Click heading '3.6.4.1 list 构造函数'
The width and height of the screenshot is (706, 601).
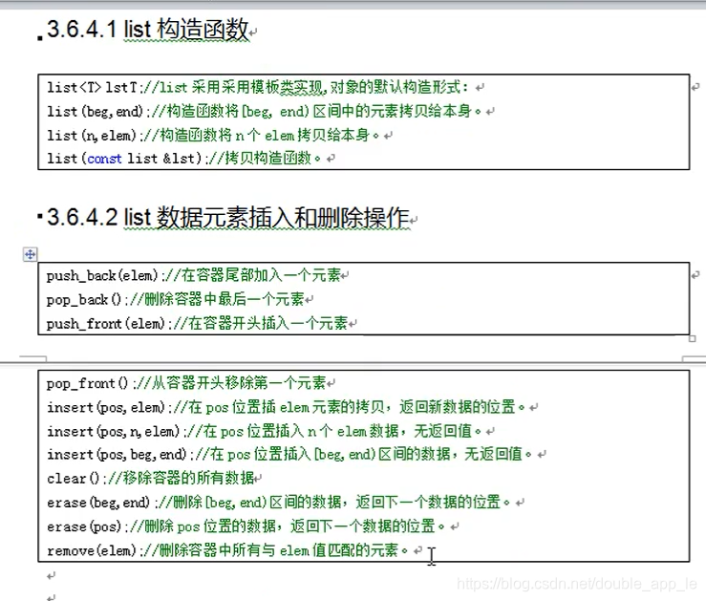pyautogui.click(x=148, y=30)
